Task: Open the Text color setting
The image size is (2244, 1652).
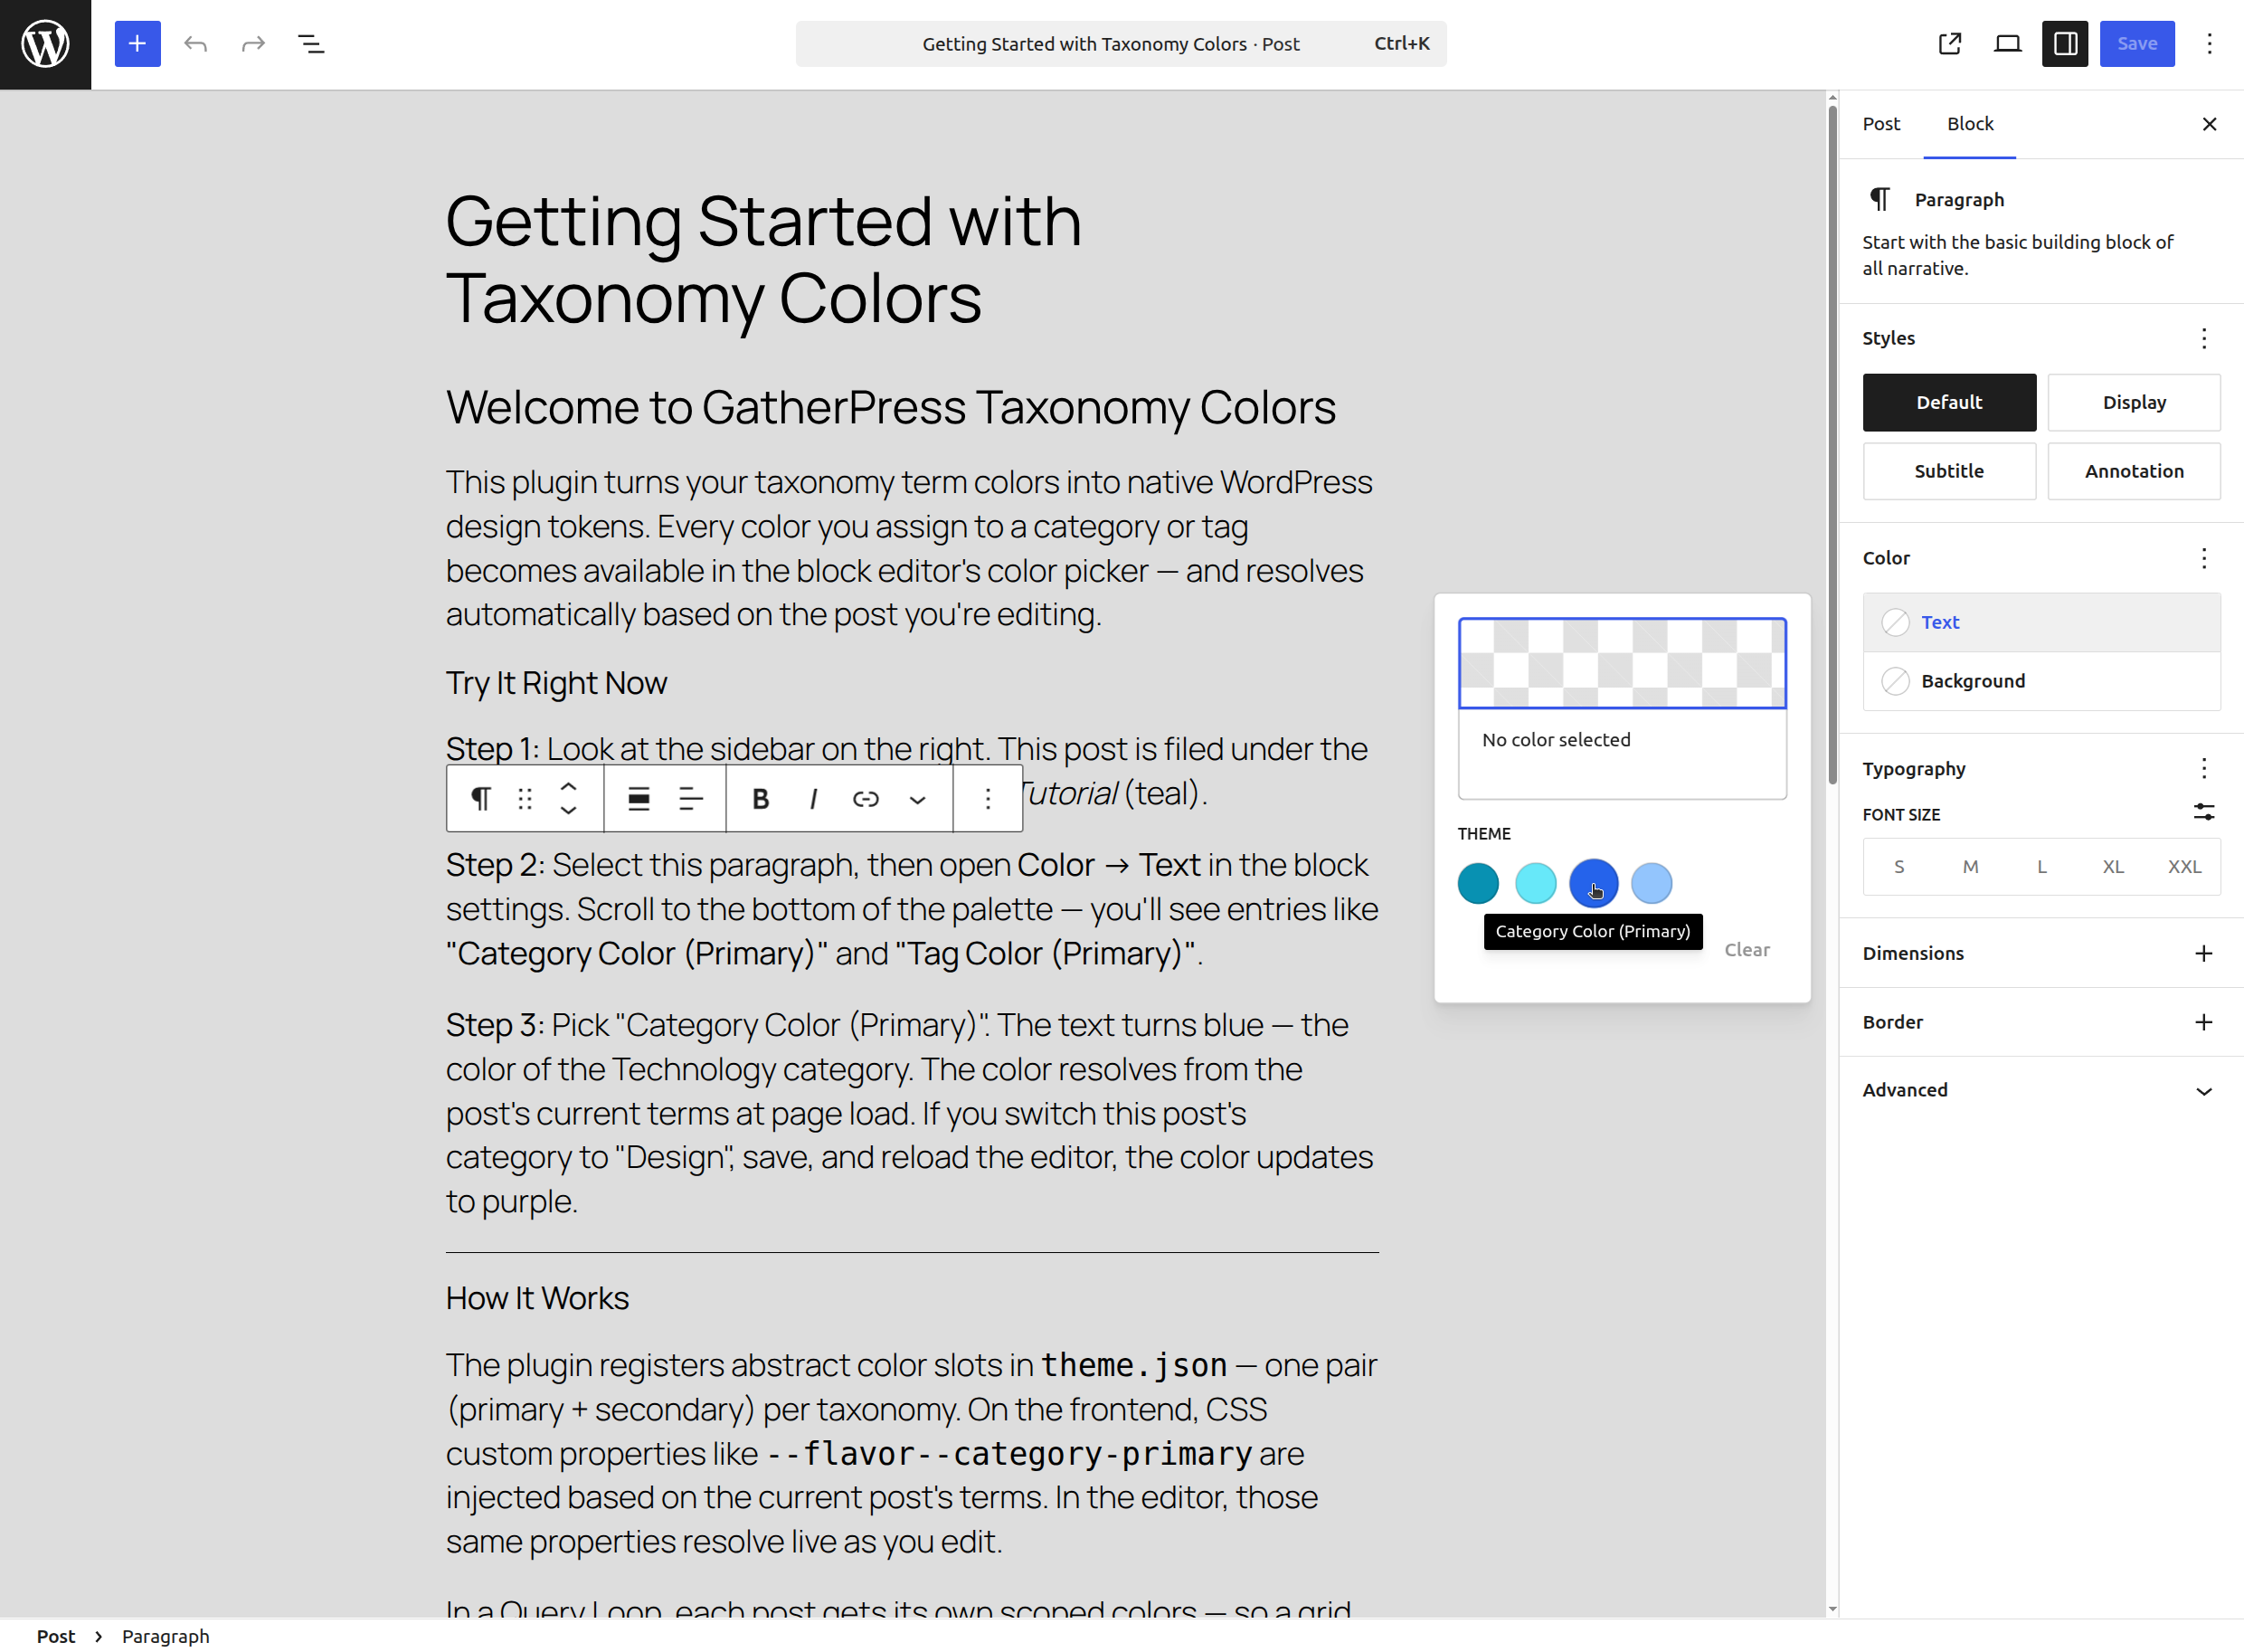Action: click(2041, 622)
